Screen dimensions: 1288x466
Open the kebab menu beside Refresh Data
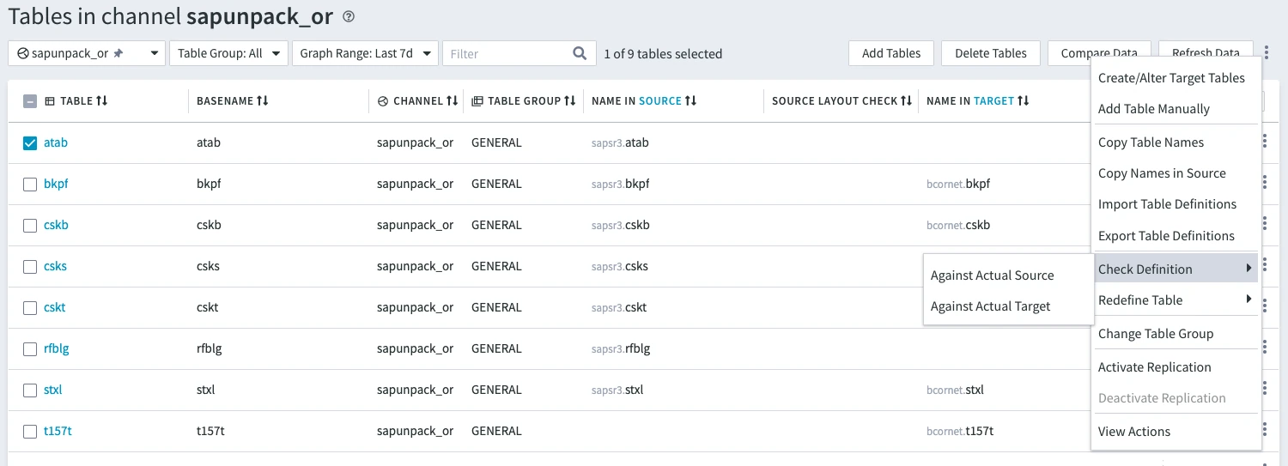(x=1267, y=53)
